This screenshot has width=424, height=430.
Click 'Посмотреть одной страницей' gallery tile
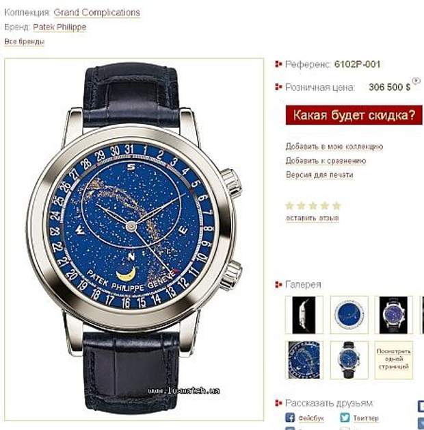[x=394, y=360]
